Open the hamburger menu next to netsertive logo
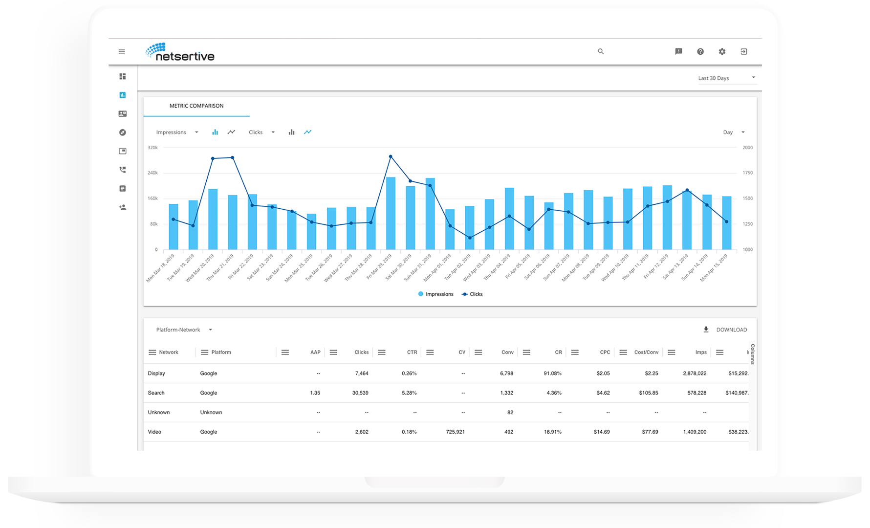 coord(122,51)
